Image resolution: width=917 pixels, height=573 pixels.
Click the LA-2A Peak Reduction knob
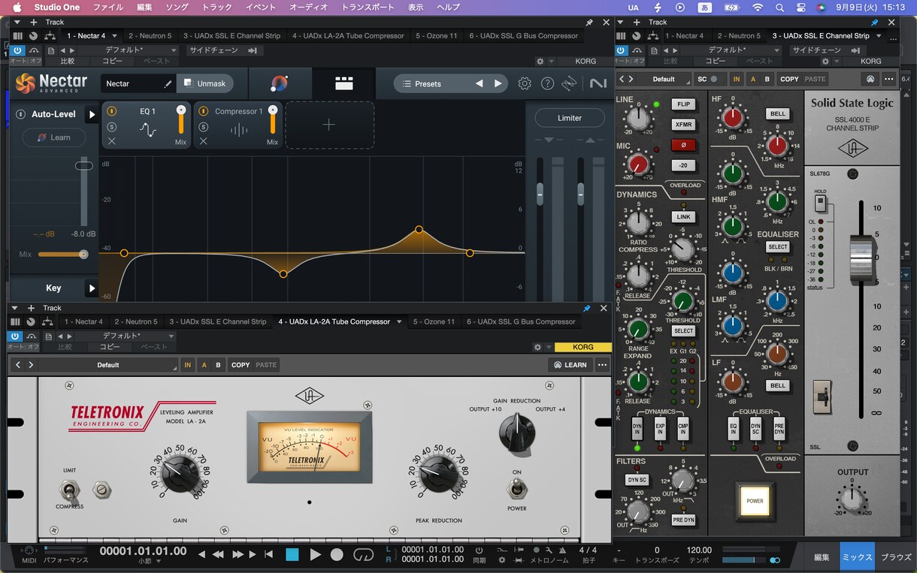[x=440, y=473]
